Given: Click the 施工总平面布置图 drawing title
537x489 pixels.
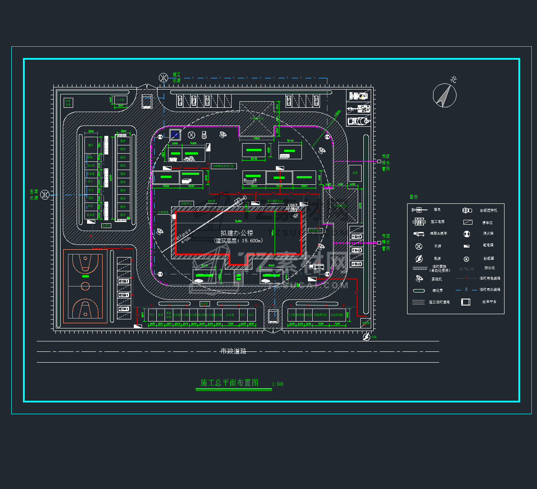Looking at the screenshot, I should tap(230, 383).
